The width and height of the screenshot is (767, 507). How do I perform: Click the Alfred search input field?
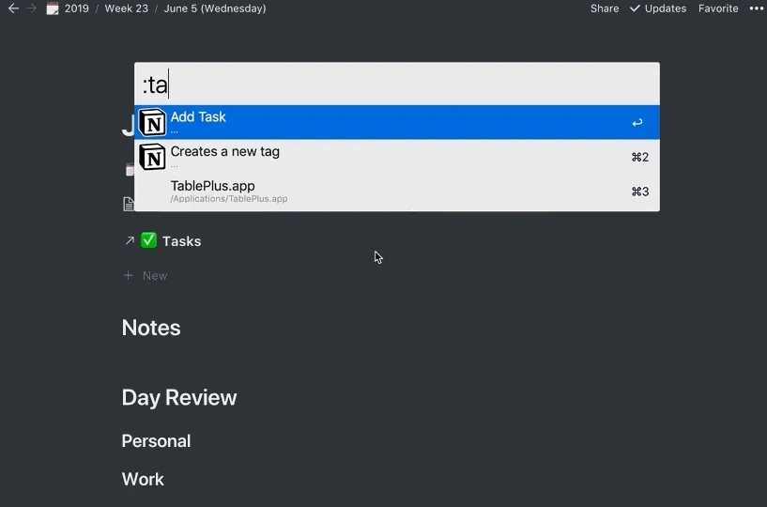397,84
